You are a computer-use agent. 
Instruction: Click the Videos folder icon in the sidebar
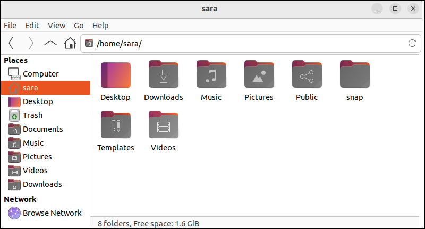[x=14, y=171]
